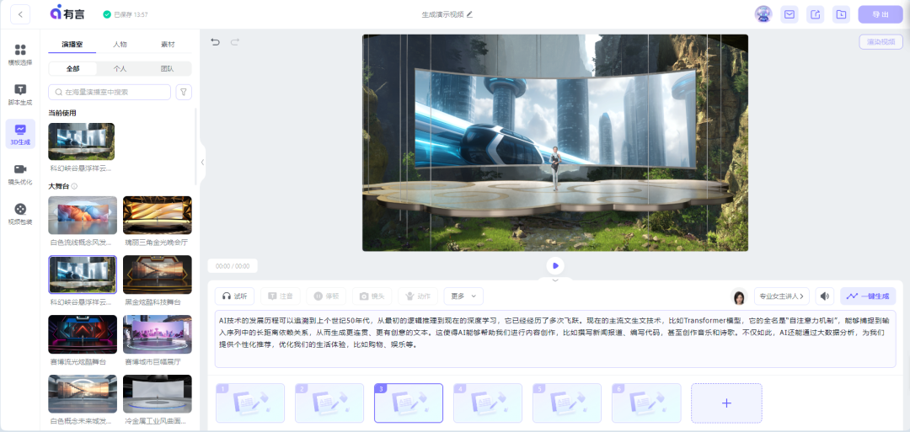Select scene card 4
The image size is (910, 432).
coord(488,403)
